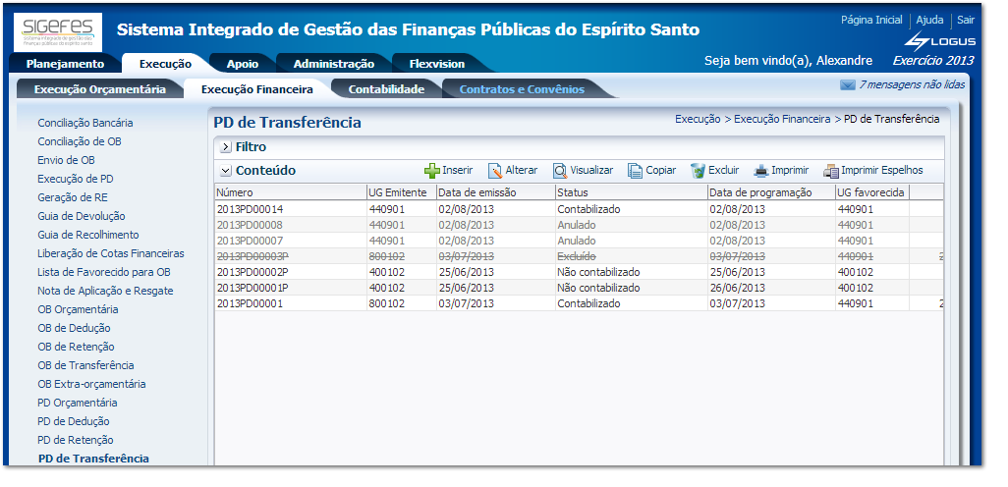Image resolution: width=1008 pixels, height=487 pixels.
Task: Click the Alterar edit icon
Action: click(x=495, y=171)
